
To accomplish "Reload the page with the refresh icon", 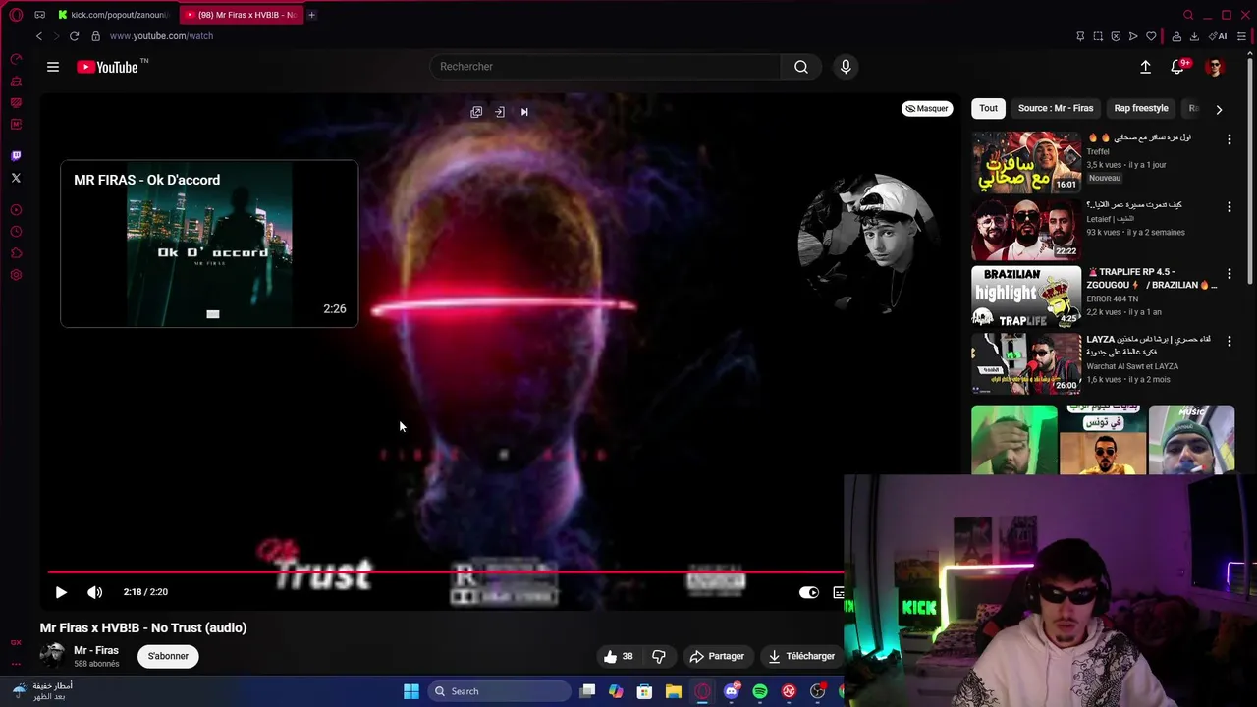I will (x=74, y=36).
